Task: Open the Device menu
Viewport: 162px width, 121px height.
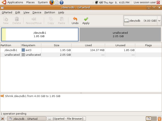Action: pos(37,12)
